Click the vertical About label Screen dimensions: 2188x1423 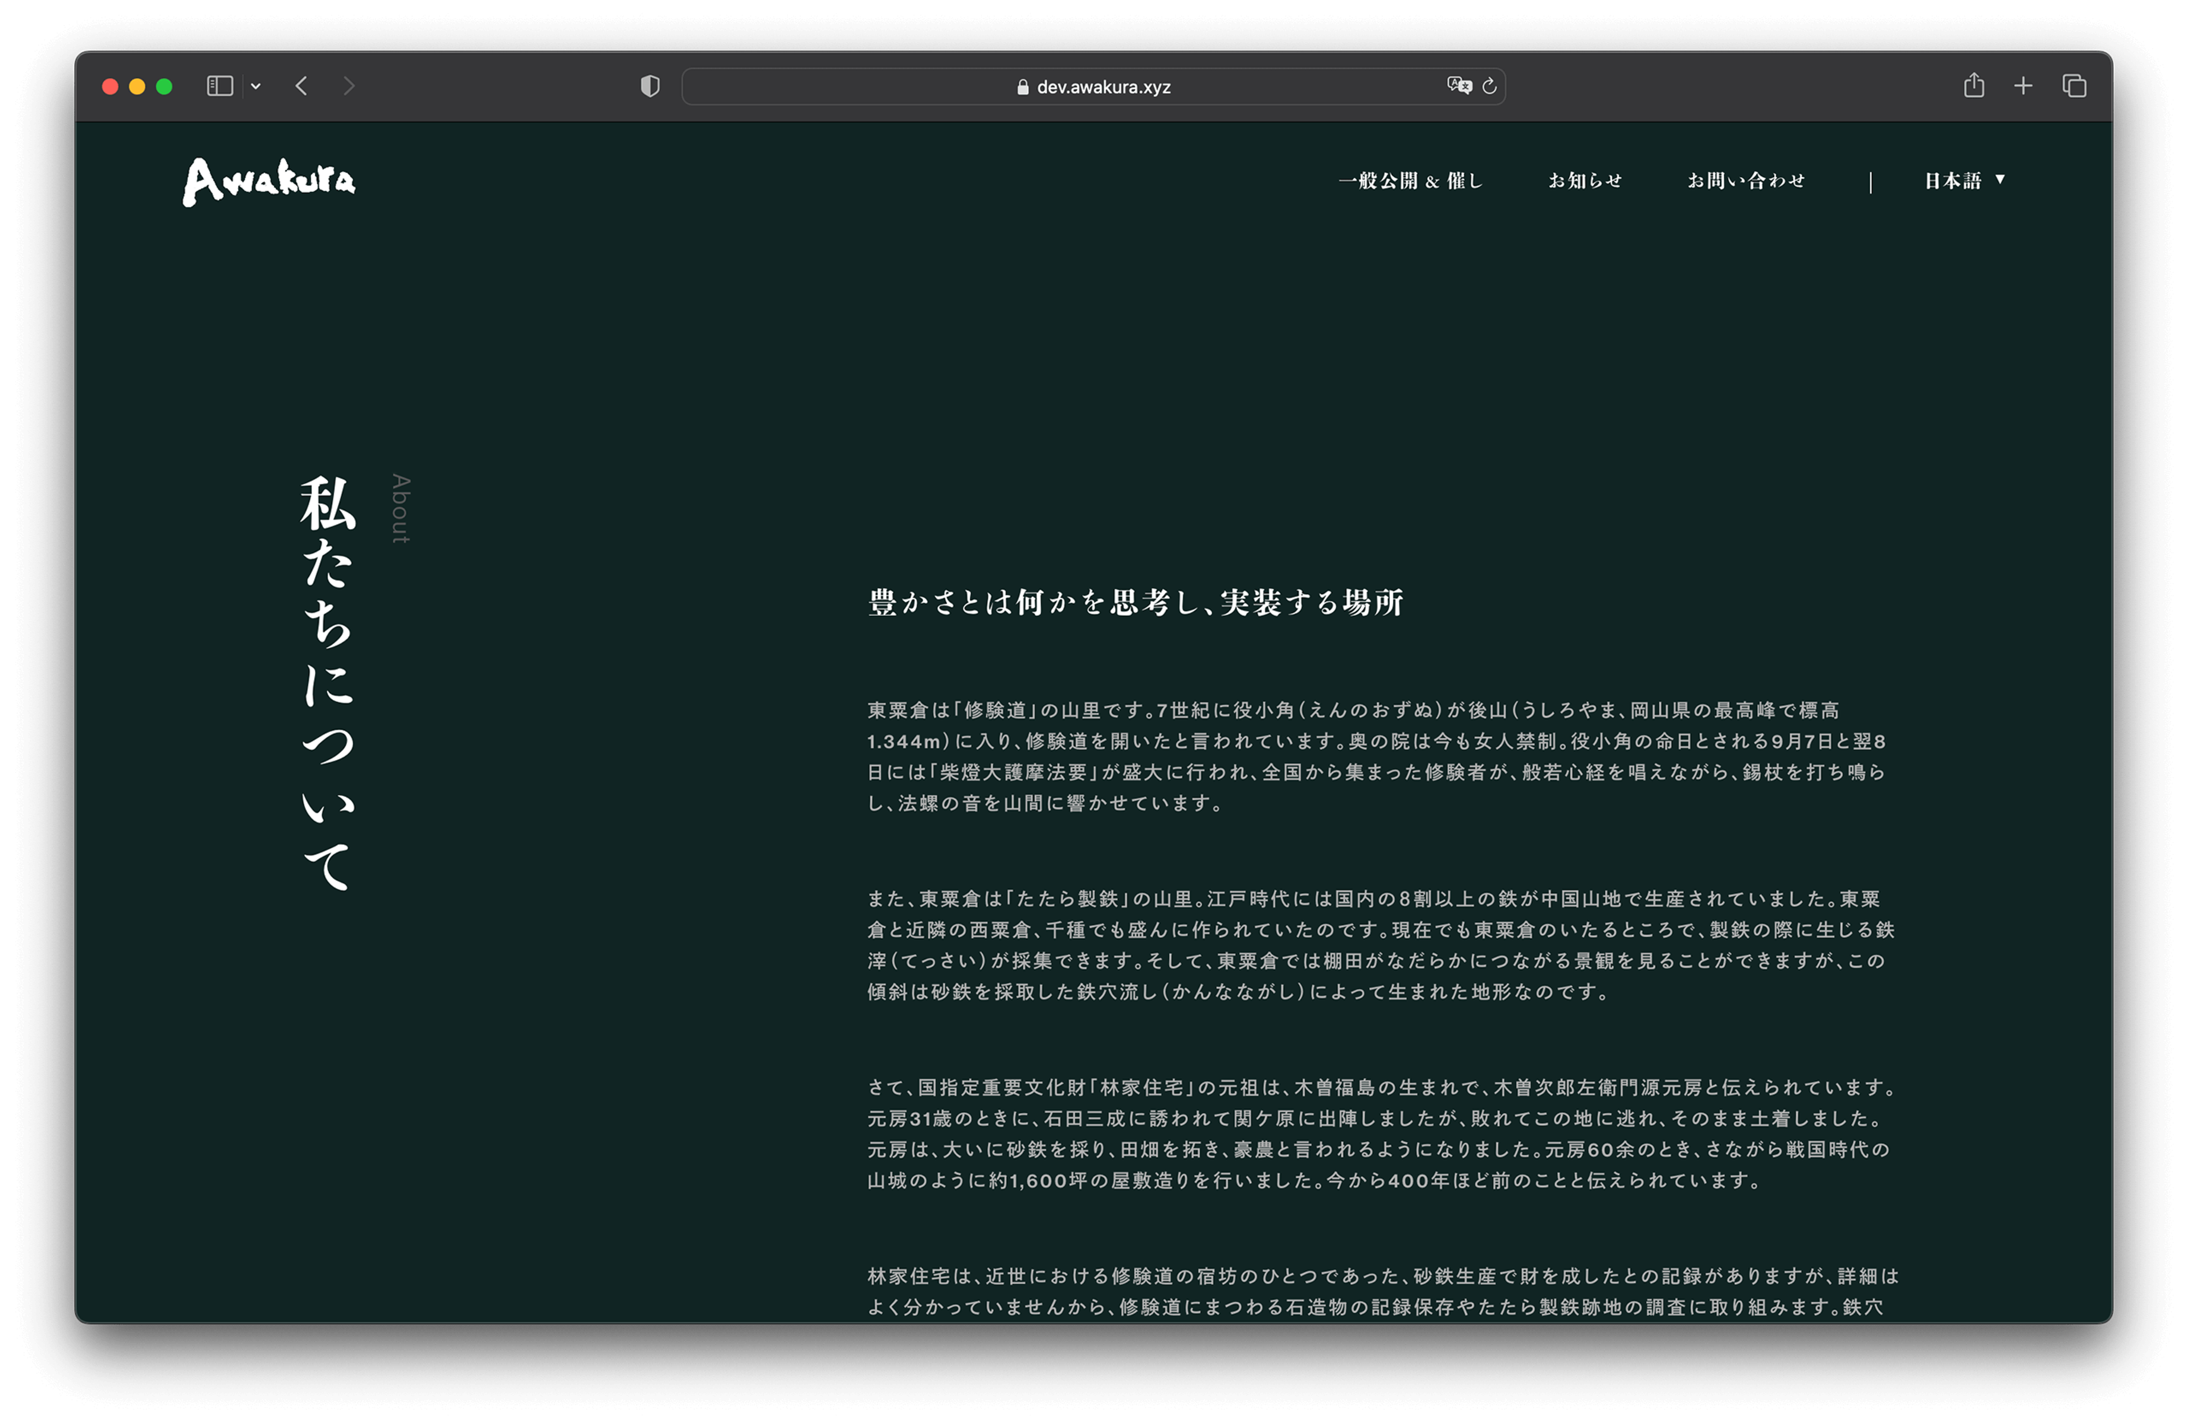401,508
